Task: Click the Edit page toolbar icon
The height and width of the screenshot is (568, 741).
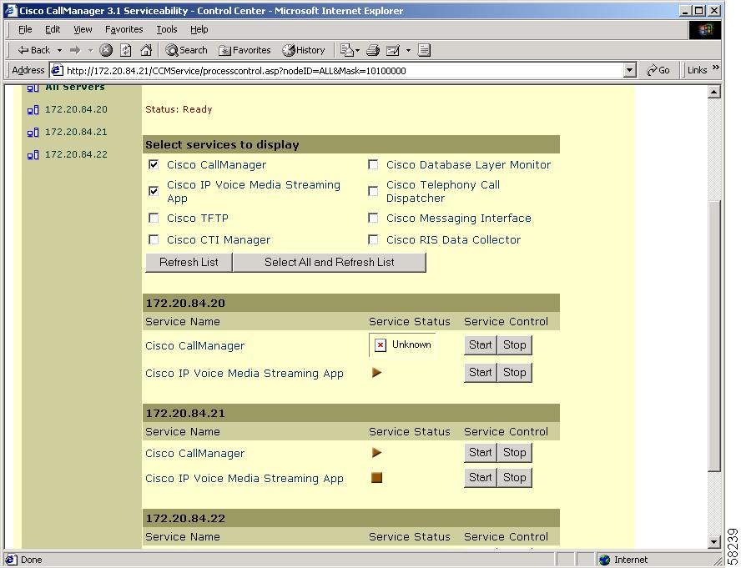Action: 393,50
